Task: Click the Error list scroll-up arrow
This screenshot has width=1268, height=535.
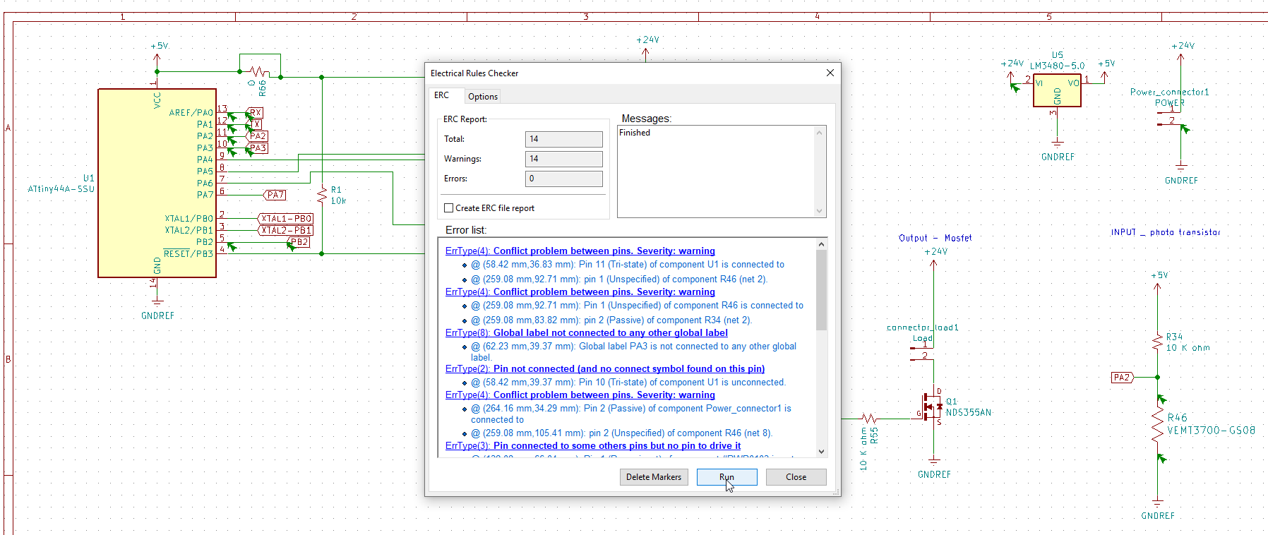Action: [x=821, y=244]
